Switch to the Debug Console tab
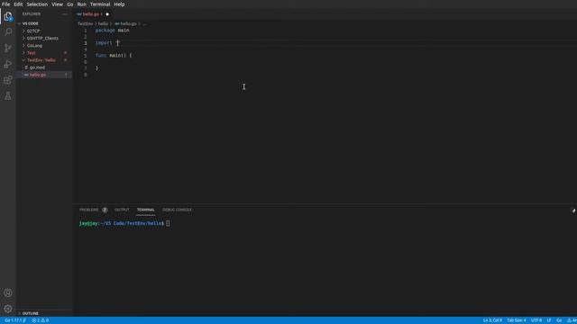Screen dimensions: 577x324 177,210
